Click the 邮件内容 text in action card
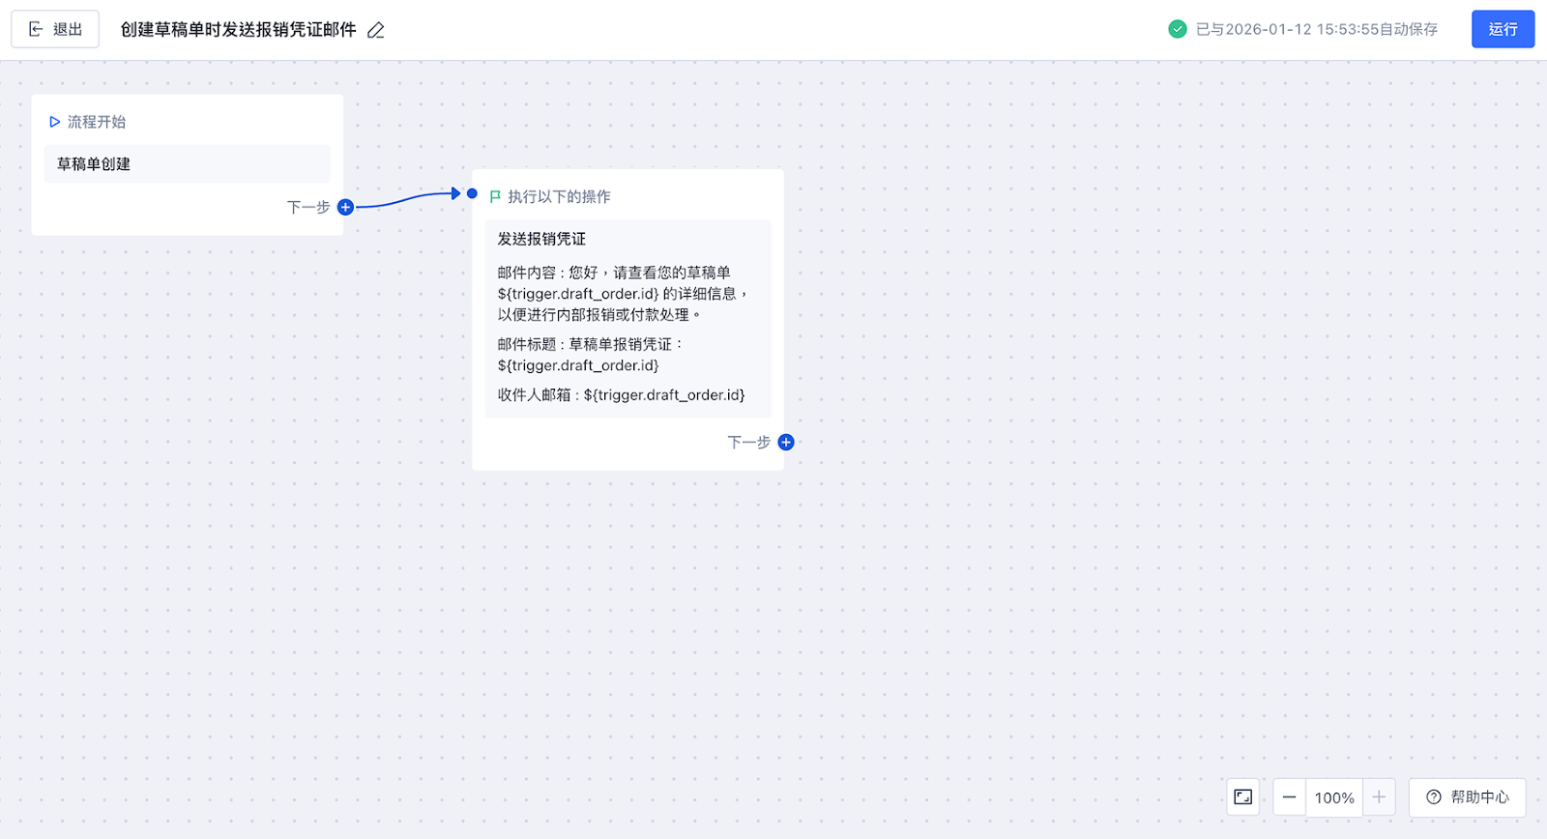The image size is (1547, 839). 624,294
